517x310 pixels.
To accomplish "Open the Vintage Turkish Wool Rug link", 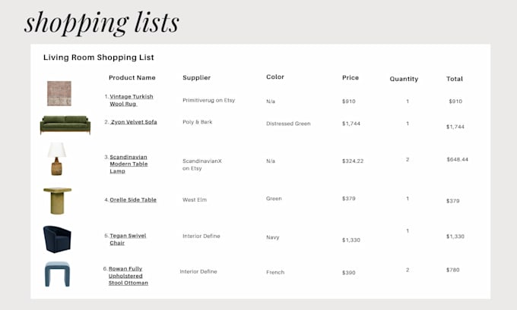I will coord(132,100).
